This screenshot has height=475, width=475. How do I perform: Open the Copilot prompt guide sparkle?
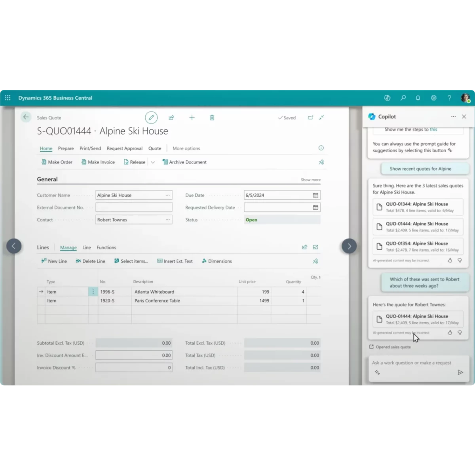tap(377, 372)
